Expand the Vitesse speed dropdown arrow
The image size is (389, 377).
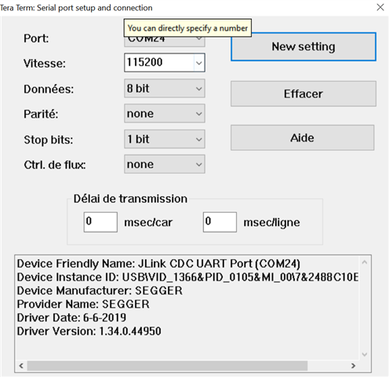199,63
